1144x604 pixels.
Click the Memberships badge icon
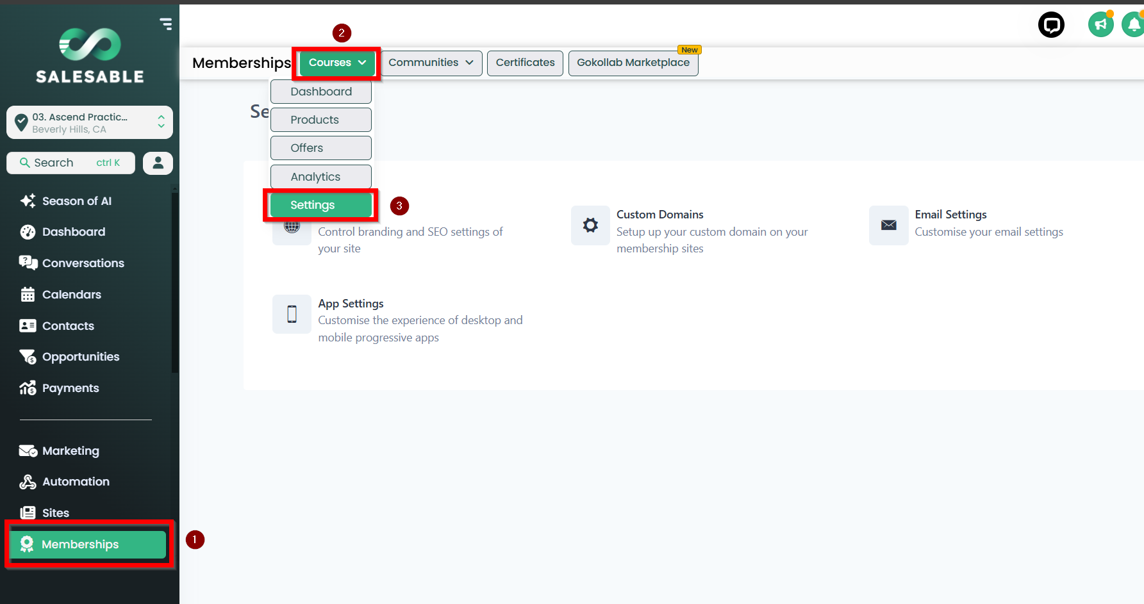click(x=27, y=544)
